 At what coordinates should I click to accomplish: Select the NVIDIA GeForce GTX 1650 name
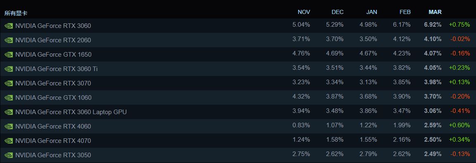[x=53, y=55]
